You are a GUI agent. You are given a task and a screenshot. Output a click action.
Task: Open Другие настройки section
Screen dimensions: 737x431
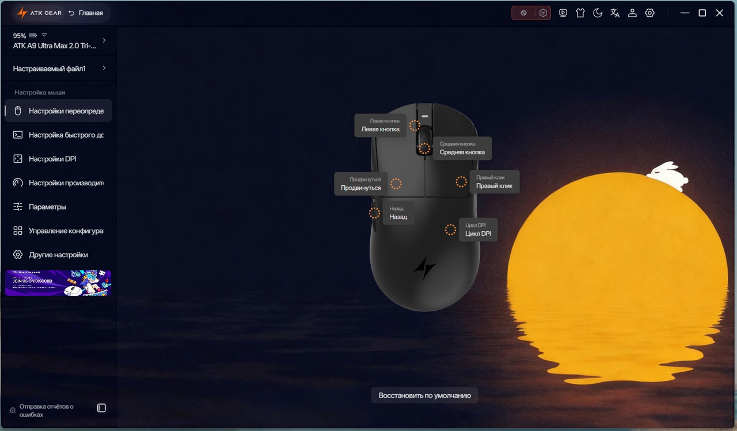click(x=58, y=254)
